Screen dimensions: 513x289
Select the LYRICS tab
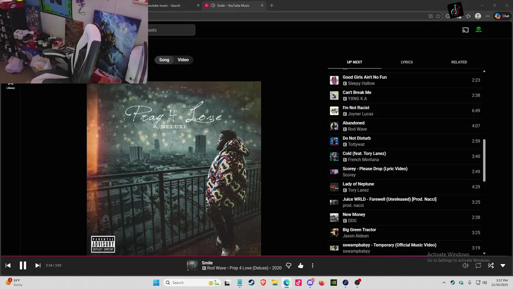pos(407,62)
